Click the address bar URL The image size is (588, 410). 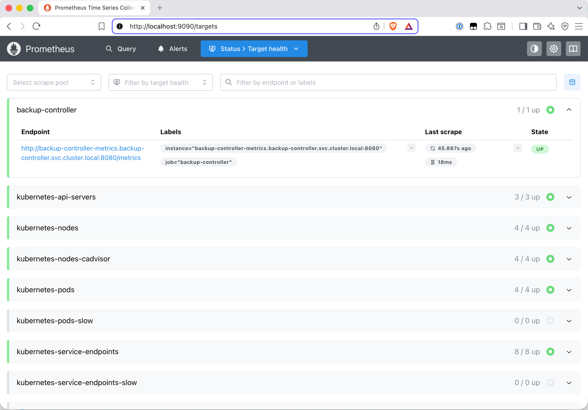click(x=173, y=26)
